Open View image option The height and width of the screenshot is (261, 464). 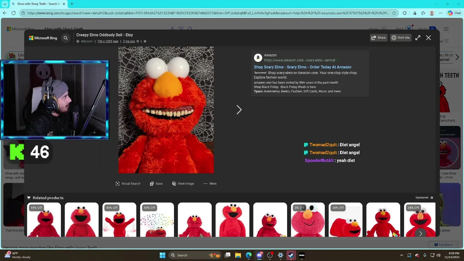183,183
